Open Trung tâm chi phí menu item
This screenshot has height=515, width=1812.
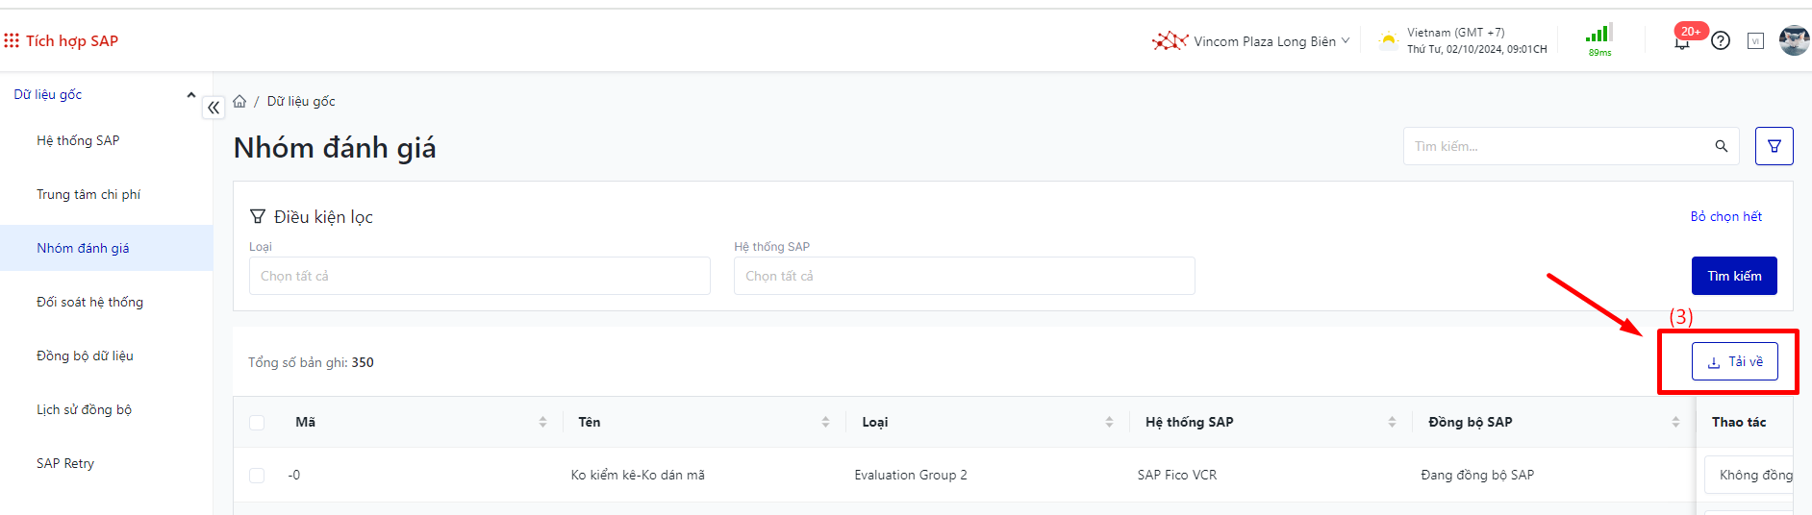pos(88,194)
